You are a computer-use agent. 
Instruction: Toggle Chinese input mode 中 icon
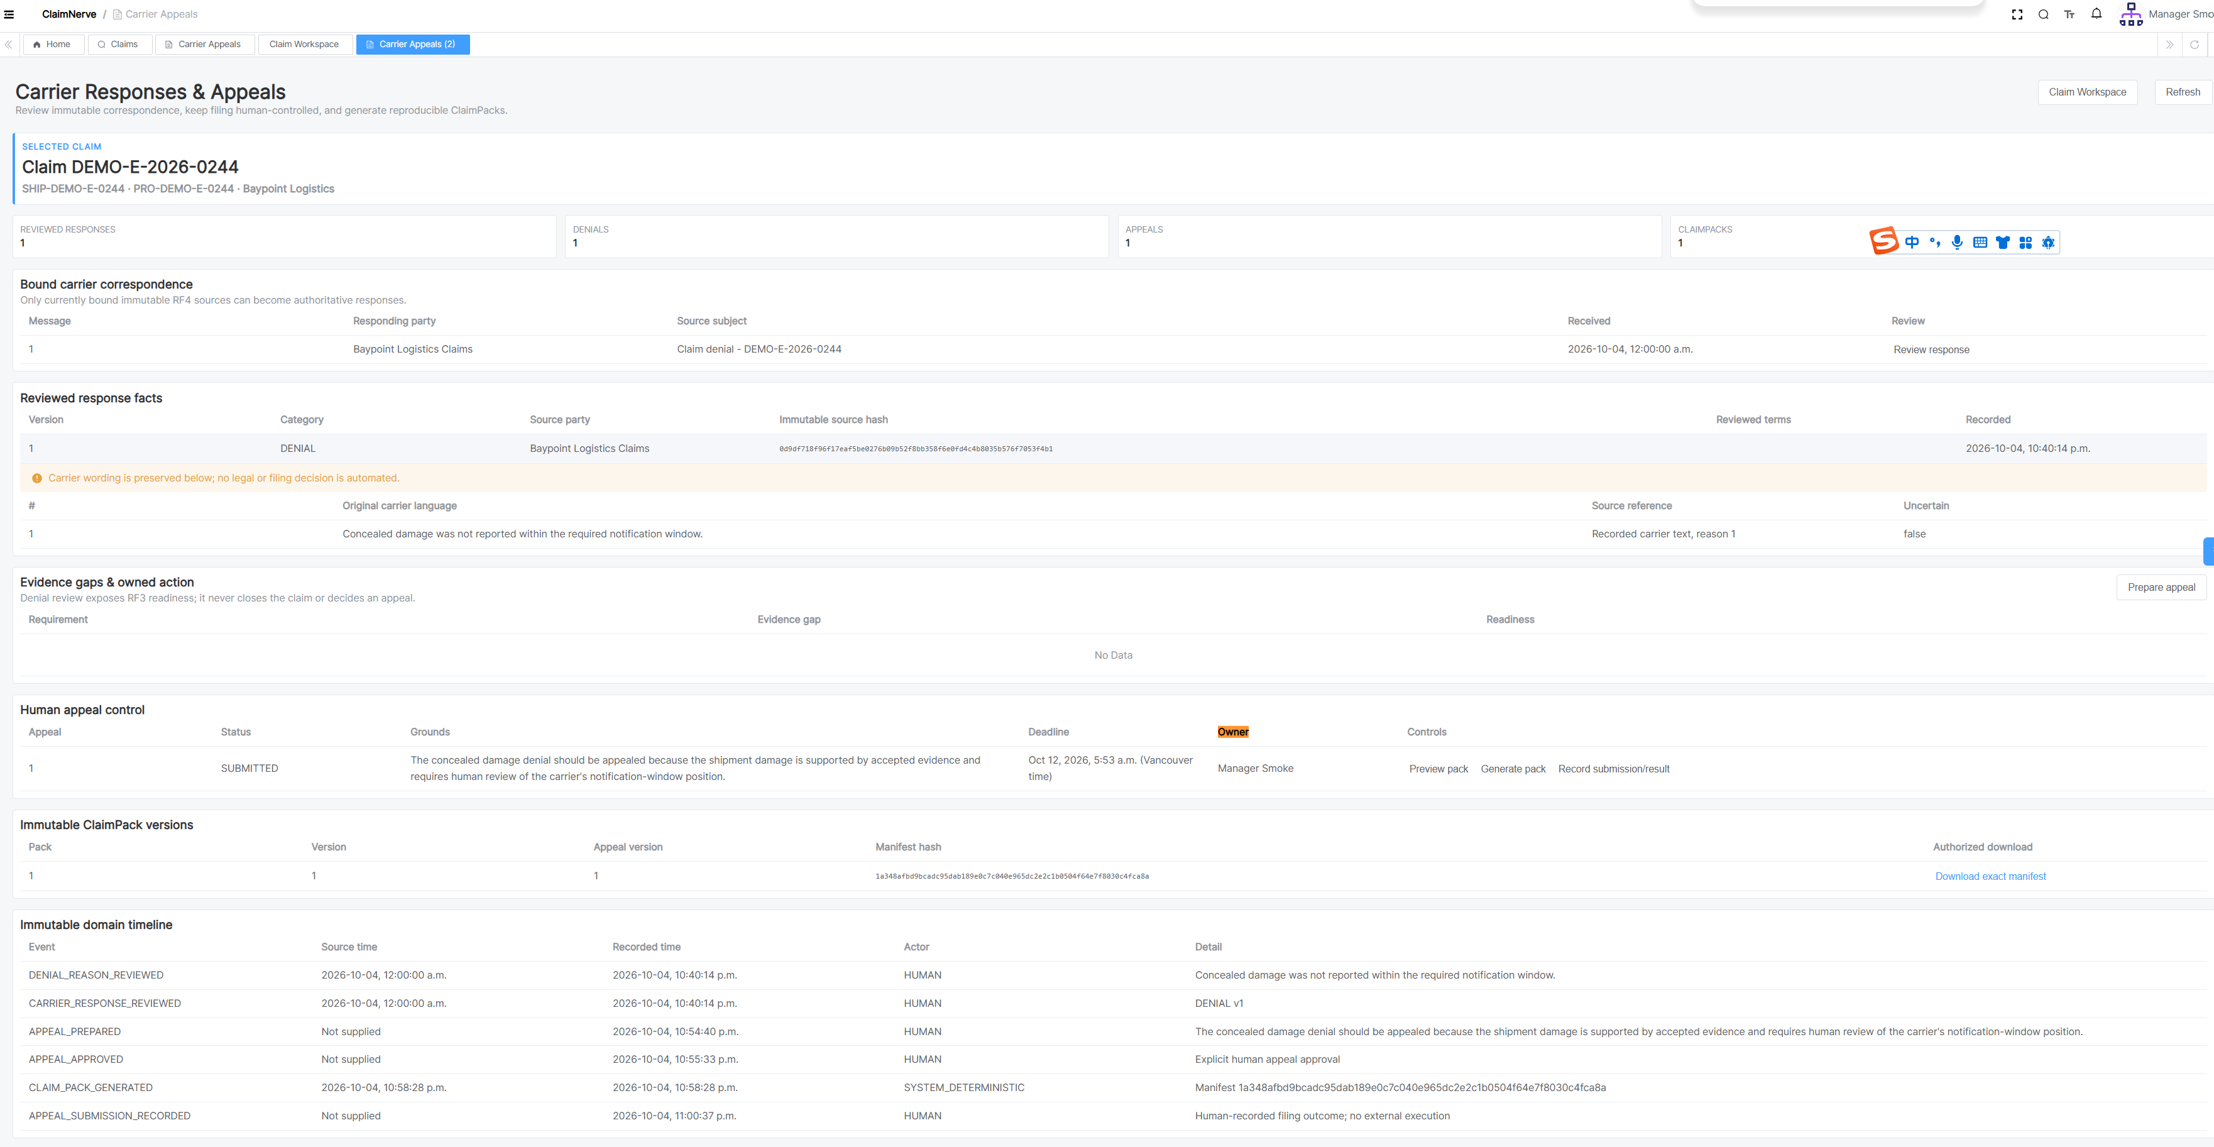pos(1912,243)
